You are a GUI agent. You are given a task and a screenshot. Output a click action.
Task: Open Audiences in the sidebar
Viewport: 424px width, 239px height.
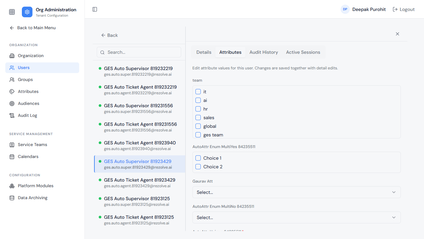click(42, 104)
